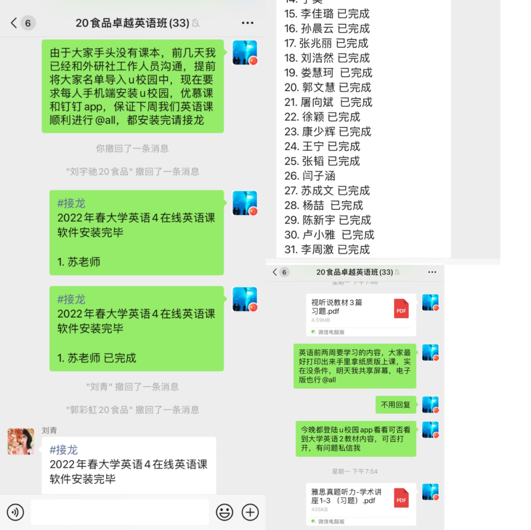Tap the unread count badge 6 in left header
531x530 pixels.
tap(28, 23)
